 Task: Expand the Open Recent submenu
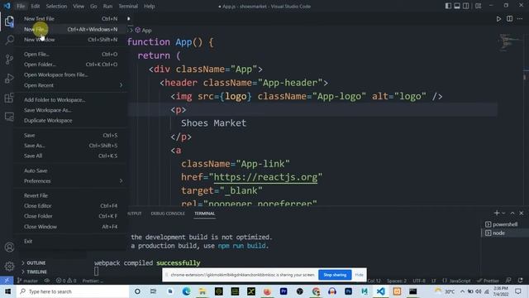(x=70, y=85)
